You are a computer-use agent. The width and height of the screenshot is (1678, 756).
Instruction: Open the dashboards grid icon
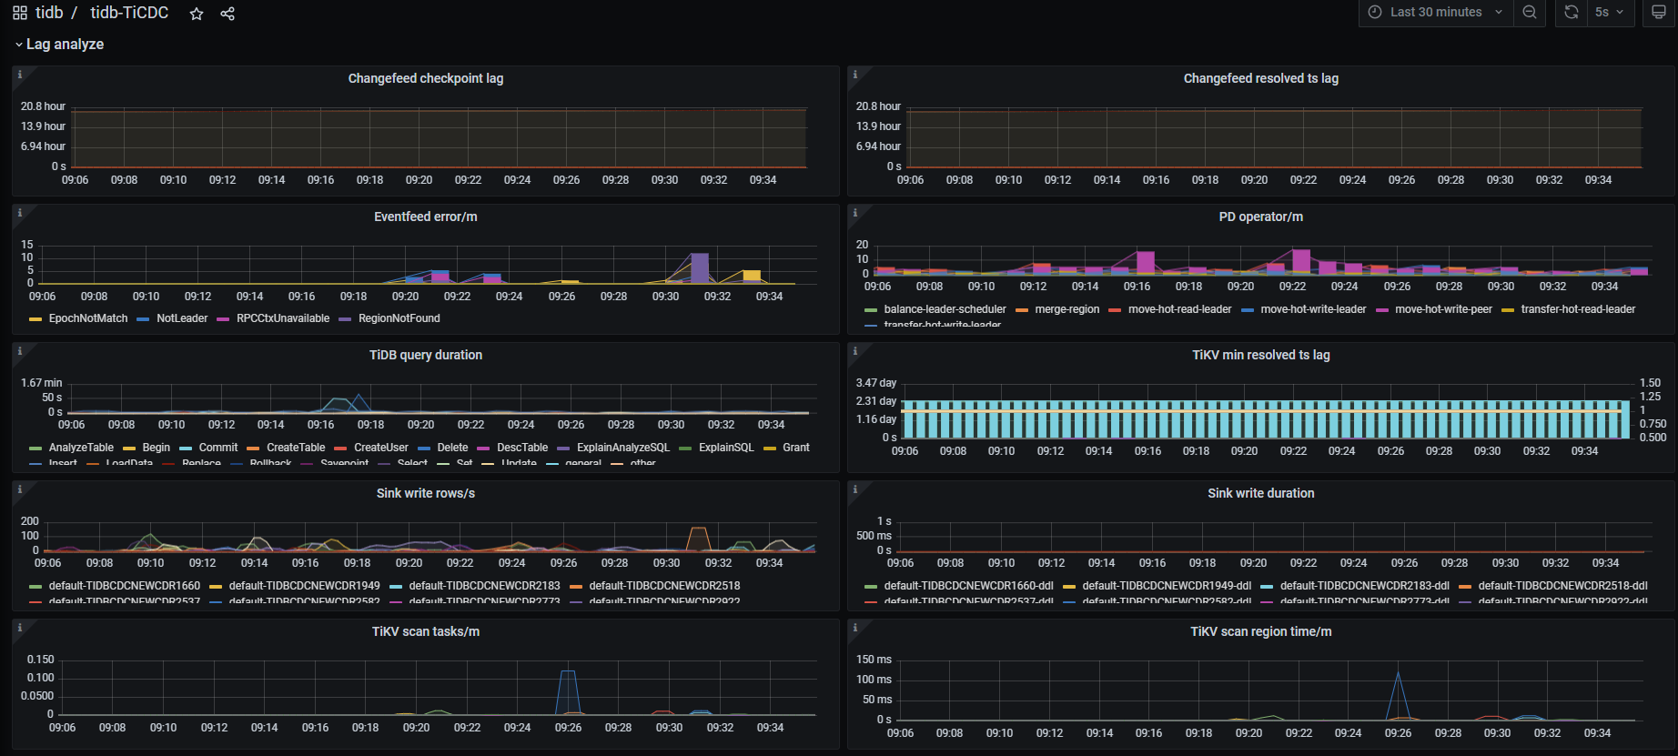19,13
